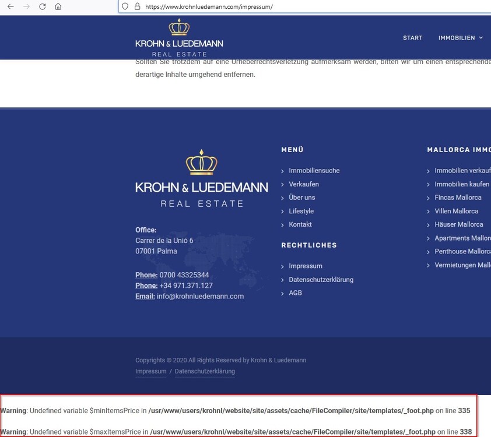
Task: Click the Krohn & Luedemann header logo
Action: coord(179,38)
